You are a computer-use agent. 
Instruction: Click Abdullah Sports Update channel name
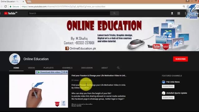click(177, 93)
